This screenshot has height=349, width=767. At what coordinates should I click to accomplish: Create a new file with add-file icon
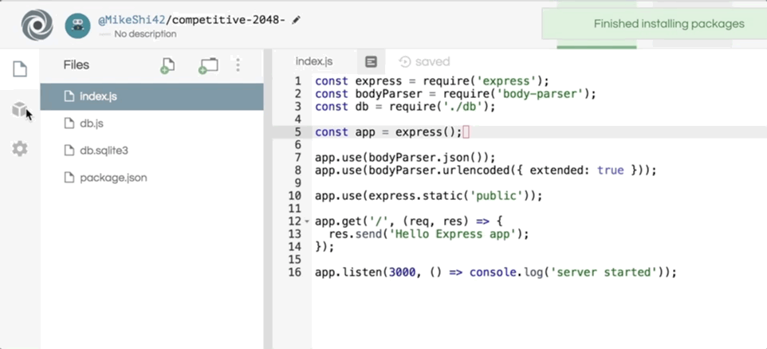167,65
